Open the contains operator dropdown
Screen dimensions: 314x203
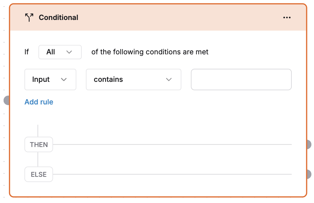click(x=133, y=80)
